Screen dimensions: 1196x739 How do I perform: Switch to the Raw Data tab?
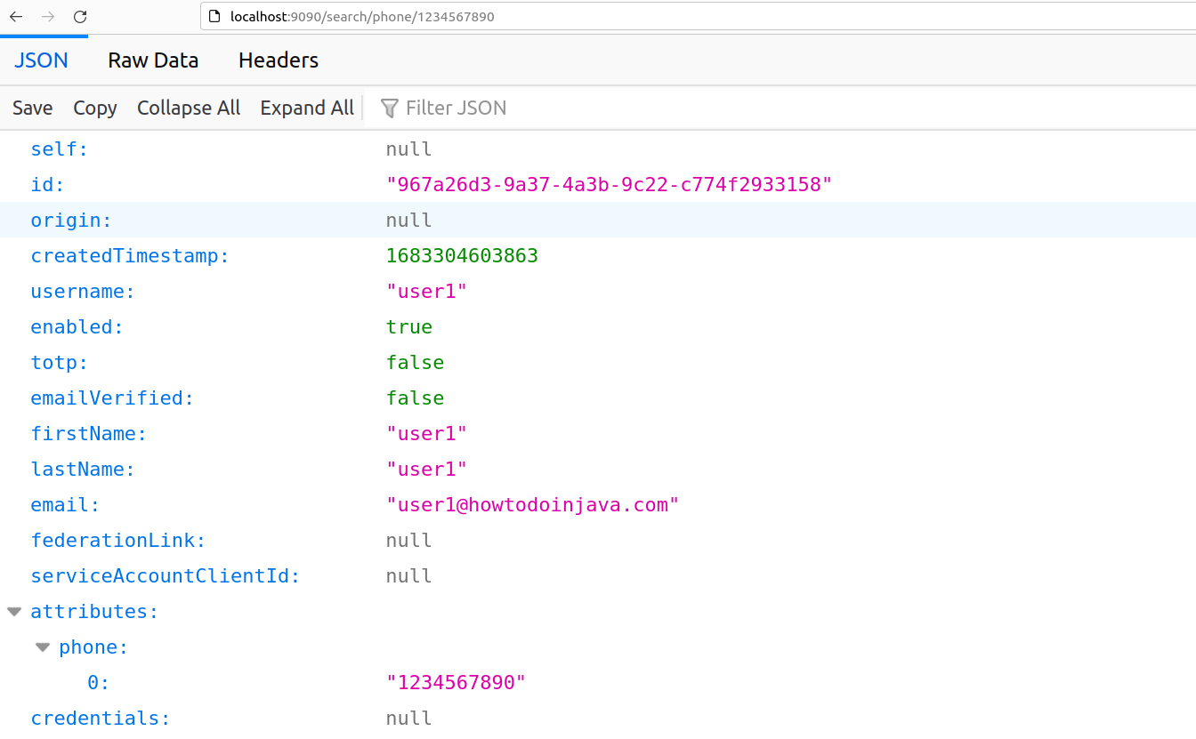coord(153,60)
